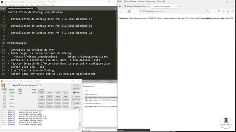Open Explorer from XAMPP side buttons
The height and width of the screenshot is (132, 236).
76,96
